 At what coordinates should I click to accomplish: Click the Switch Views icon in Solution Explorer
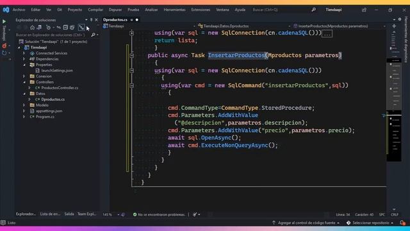39,28
